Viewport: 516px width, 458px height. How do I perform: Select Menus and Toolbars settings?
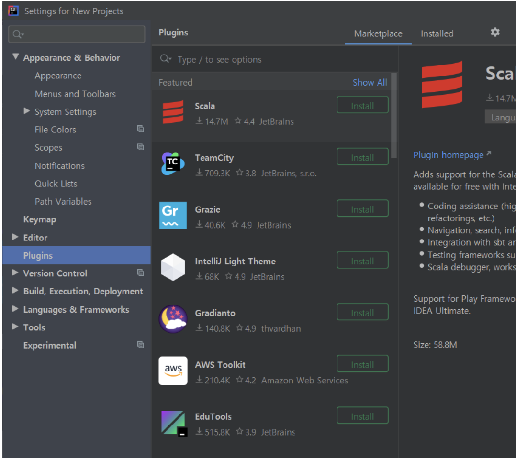pyautogui.click(x=75, y=94)
